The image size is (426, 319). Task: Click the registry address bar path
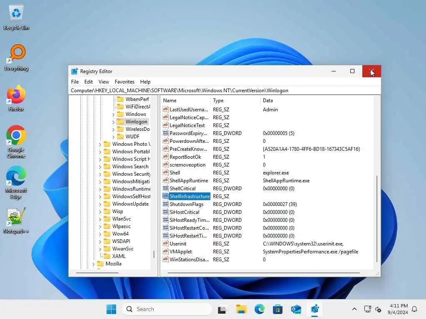click(224, 91)
